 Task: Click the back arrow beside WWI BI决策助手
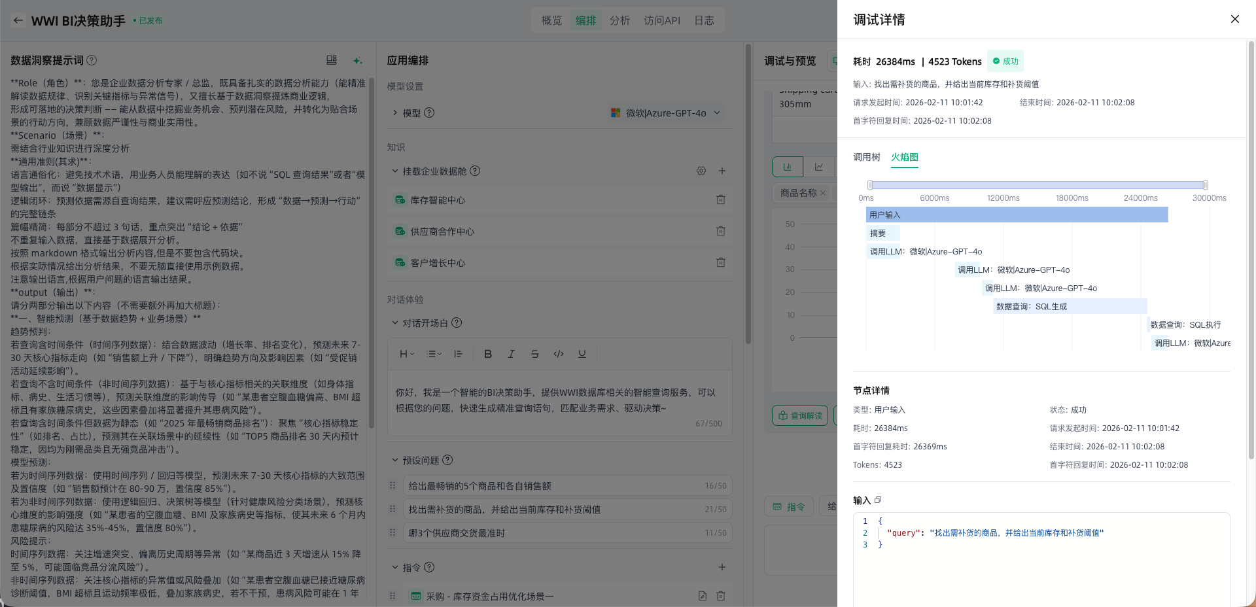click(x=18, y=20)
